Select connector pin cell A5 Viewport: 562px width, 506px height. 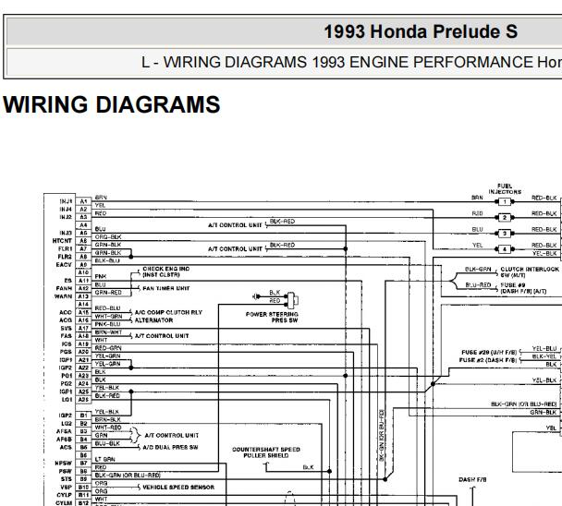(x=83, y=233)
